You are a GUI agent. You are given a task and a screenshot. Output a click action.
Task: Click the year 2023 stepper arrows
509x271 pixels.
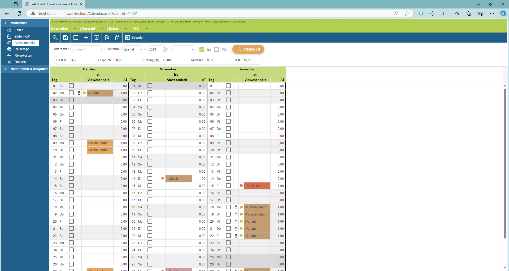(164, 49)
